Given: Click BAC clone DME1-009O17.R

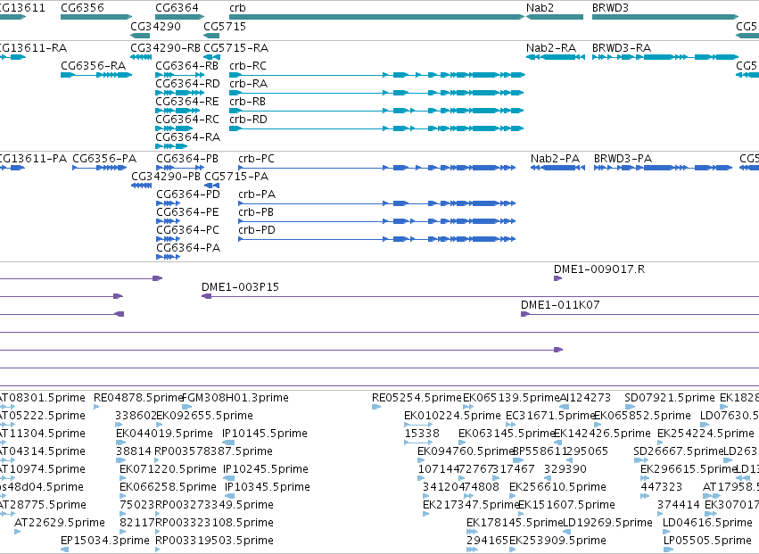Looking at the screenshot, I should (599, 269).
